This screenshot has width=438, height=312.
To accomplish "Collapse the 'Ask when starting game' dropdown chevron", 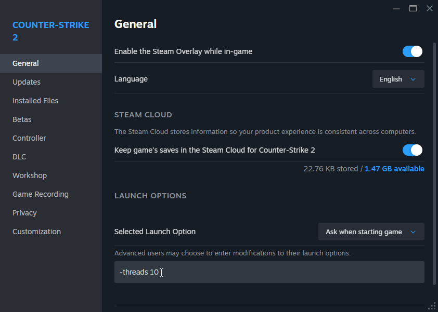I will [414, 232].
